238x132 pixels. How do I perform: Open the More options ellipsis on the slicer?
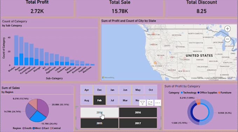(x=157, y=103)
